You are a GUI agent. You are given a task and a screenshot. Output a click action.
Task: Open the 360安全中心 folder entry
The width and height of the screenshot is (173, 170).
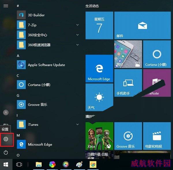pos(48,35)
